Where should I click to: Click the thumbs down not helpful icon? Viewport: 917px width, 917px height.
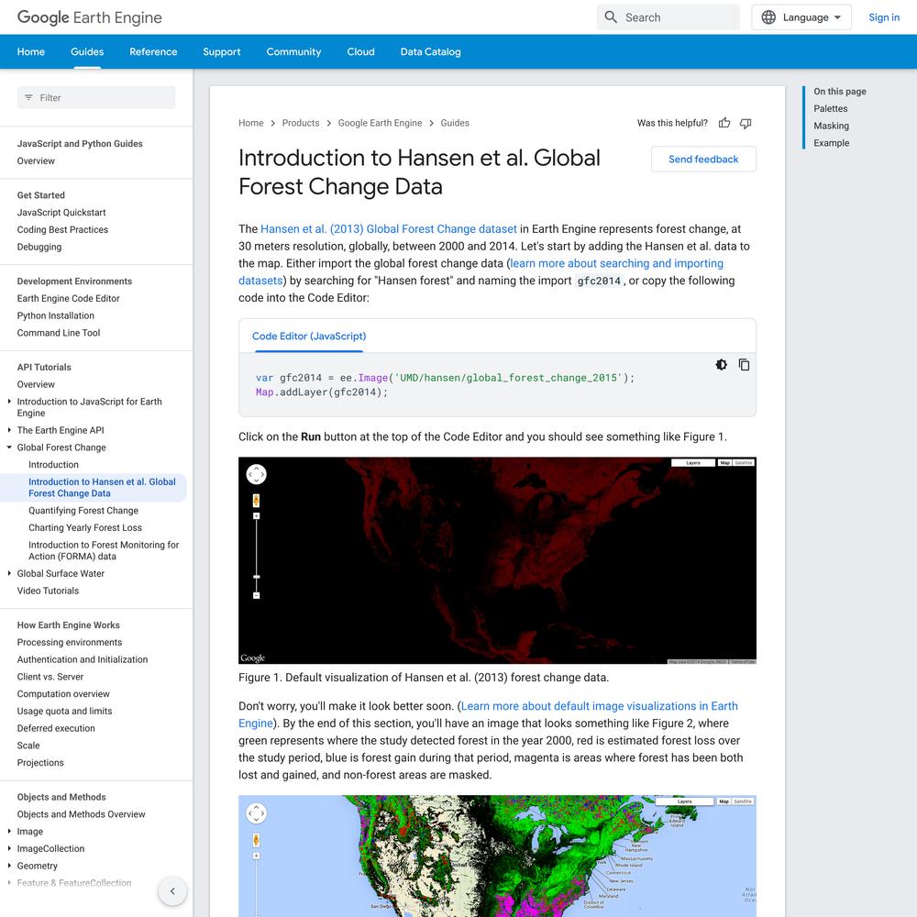click(746, 123)
